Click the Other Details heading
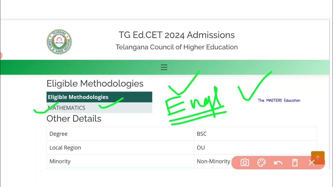This screenshot has width=333, height=187. click(x=74, y=119)
